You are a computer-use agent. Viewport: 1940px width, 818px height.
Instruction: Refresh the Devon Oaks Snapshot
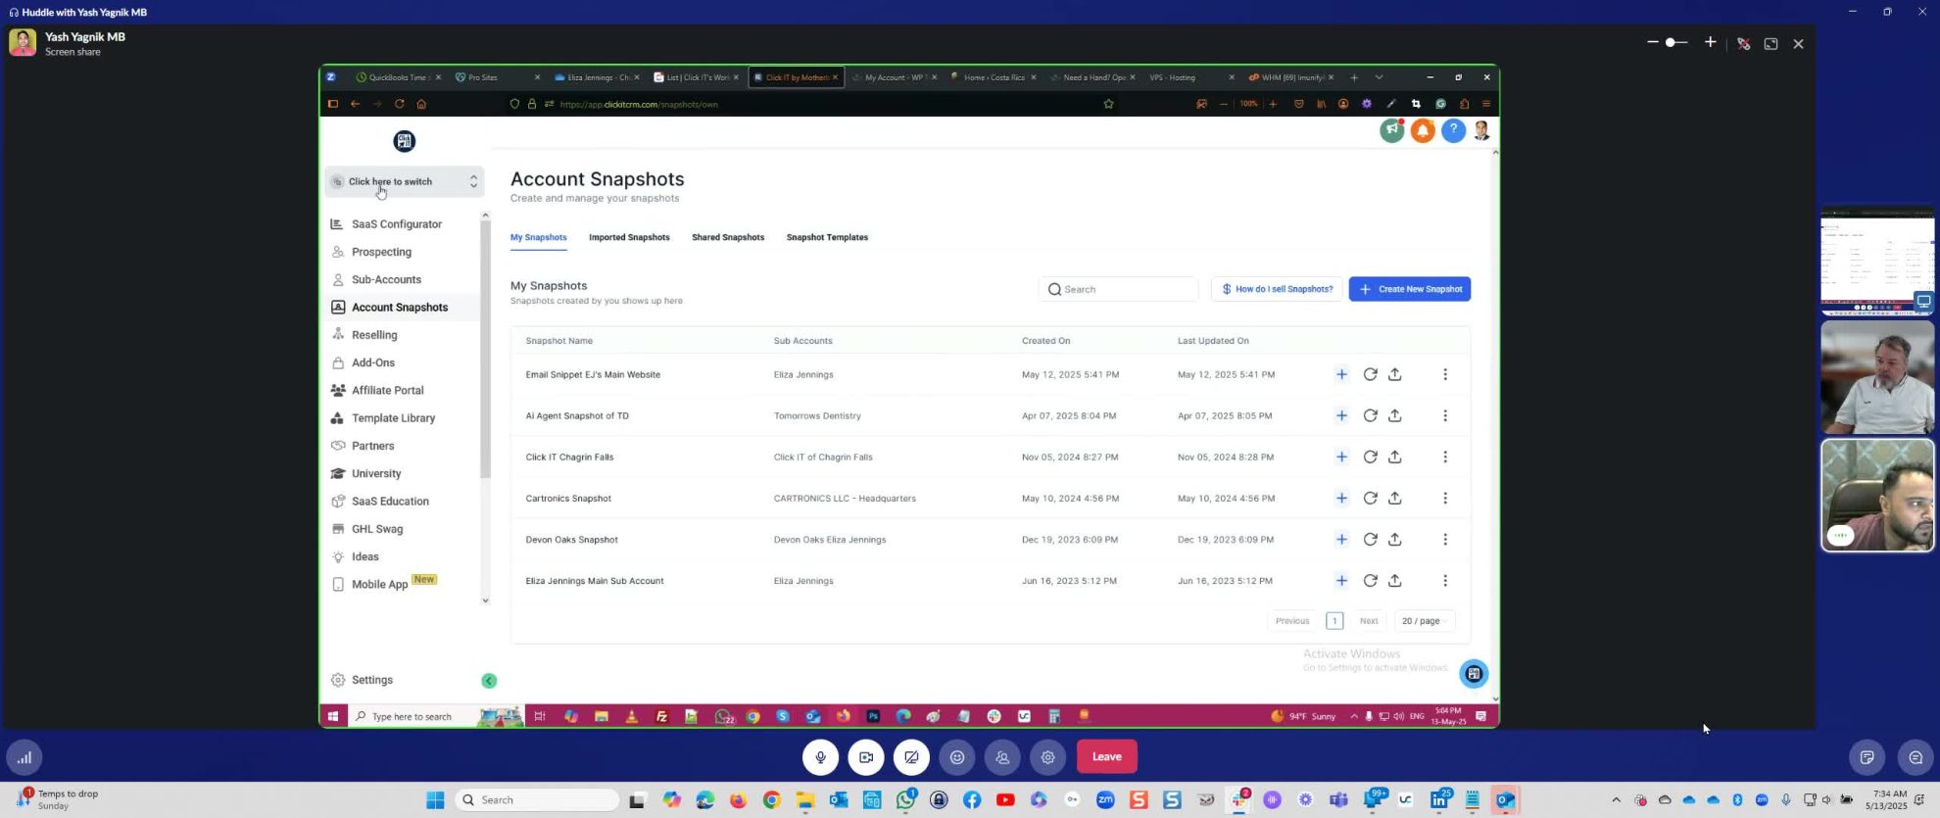[1370, 539]
